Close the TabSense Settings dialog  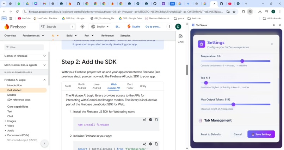tap(272, 44)
